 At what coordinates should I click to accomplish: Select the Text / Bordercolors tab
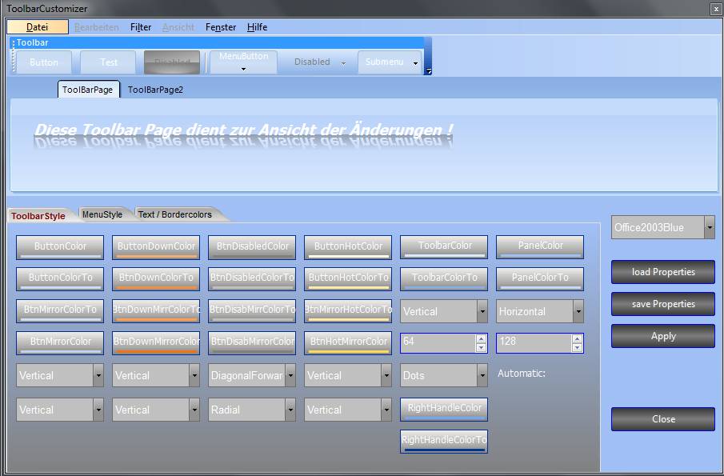pos(175,214)
